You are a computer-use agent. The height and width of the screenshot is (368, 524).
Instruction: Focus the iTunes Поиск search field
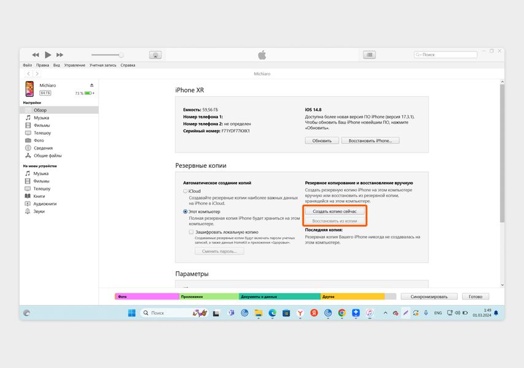(445, 54)
